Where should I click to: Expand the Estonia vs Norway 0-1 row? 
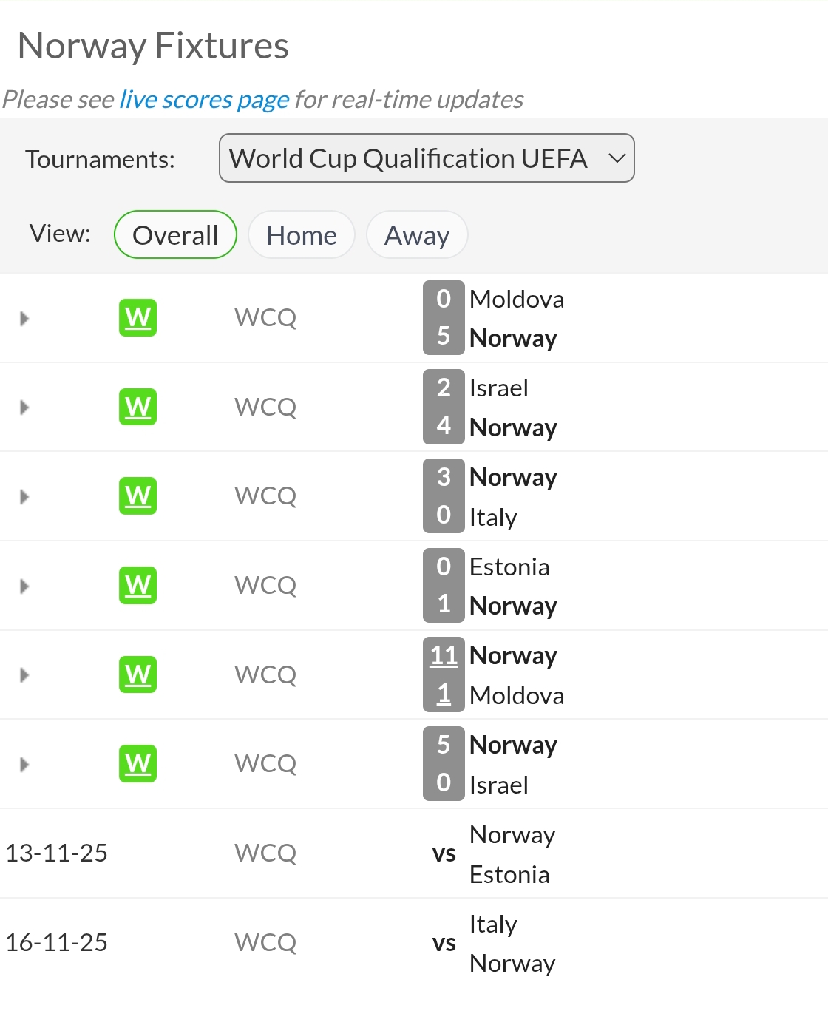(24, 586)
